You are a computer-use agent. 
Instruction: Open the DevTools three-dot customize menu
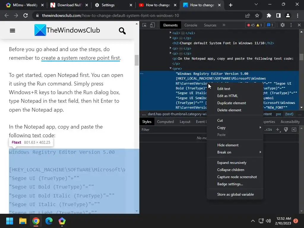291,25
